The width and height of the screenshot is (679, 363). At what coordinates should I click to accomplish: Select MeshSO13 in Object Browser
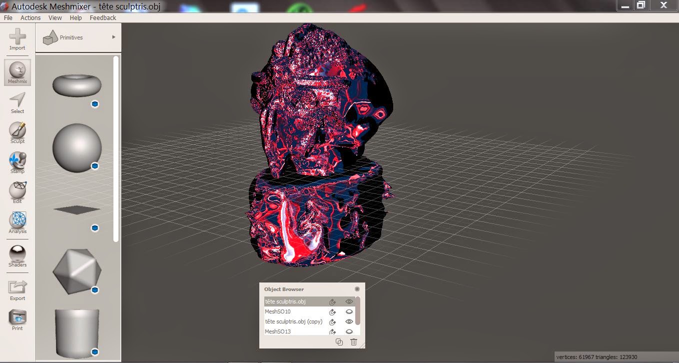click(309, 331)
